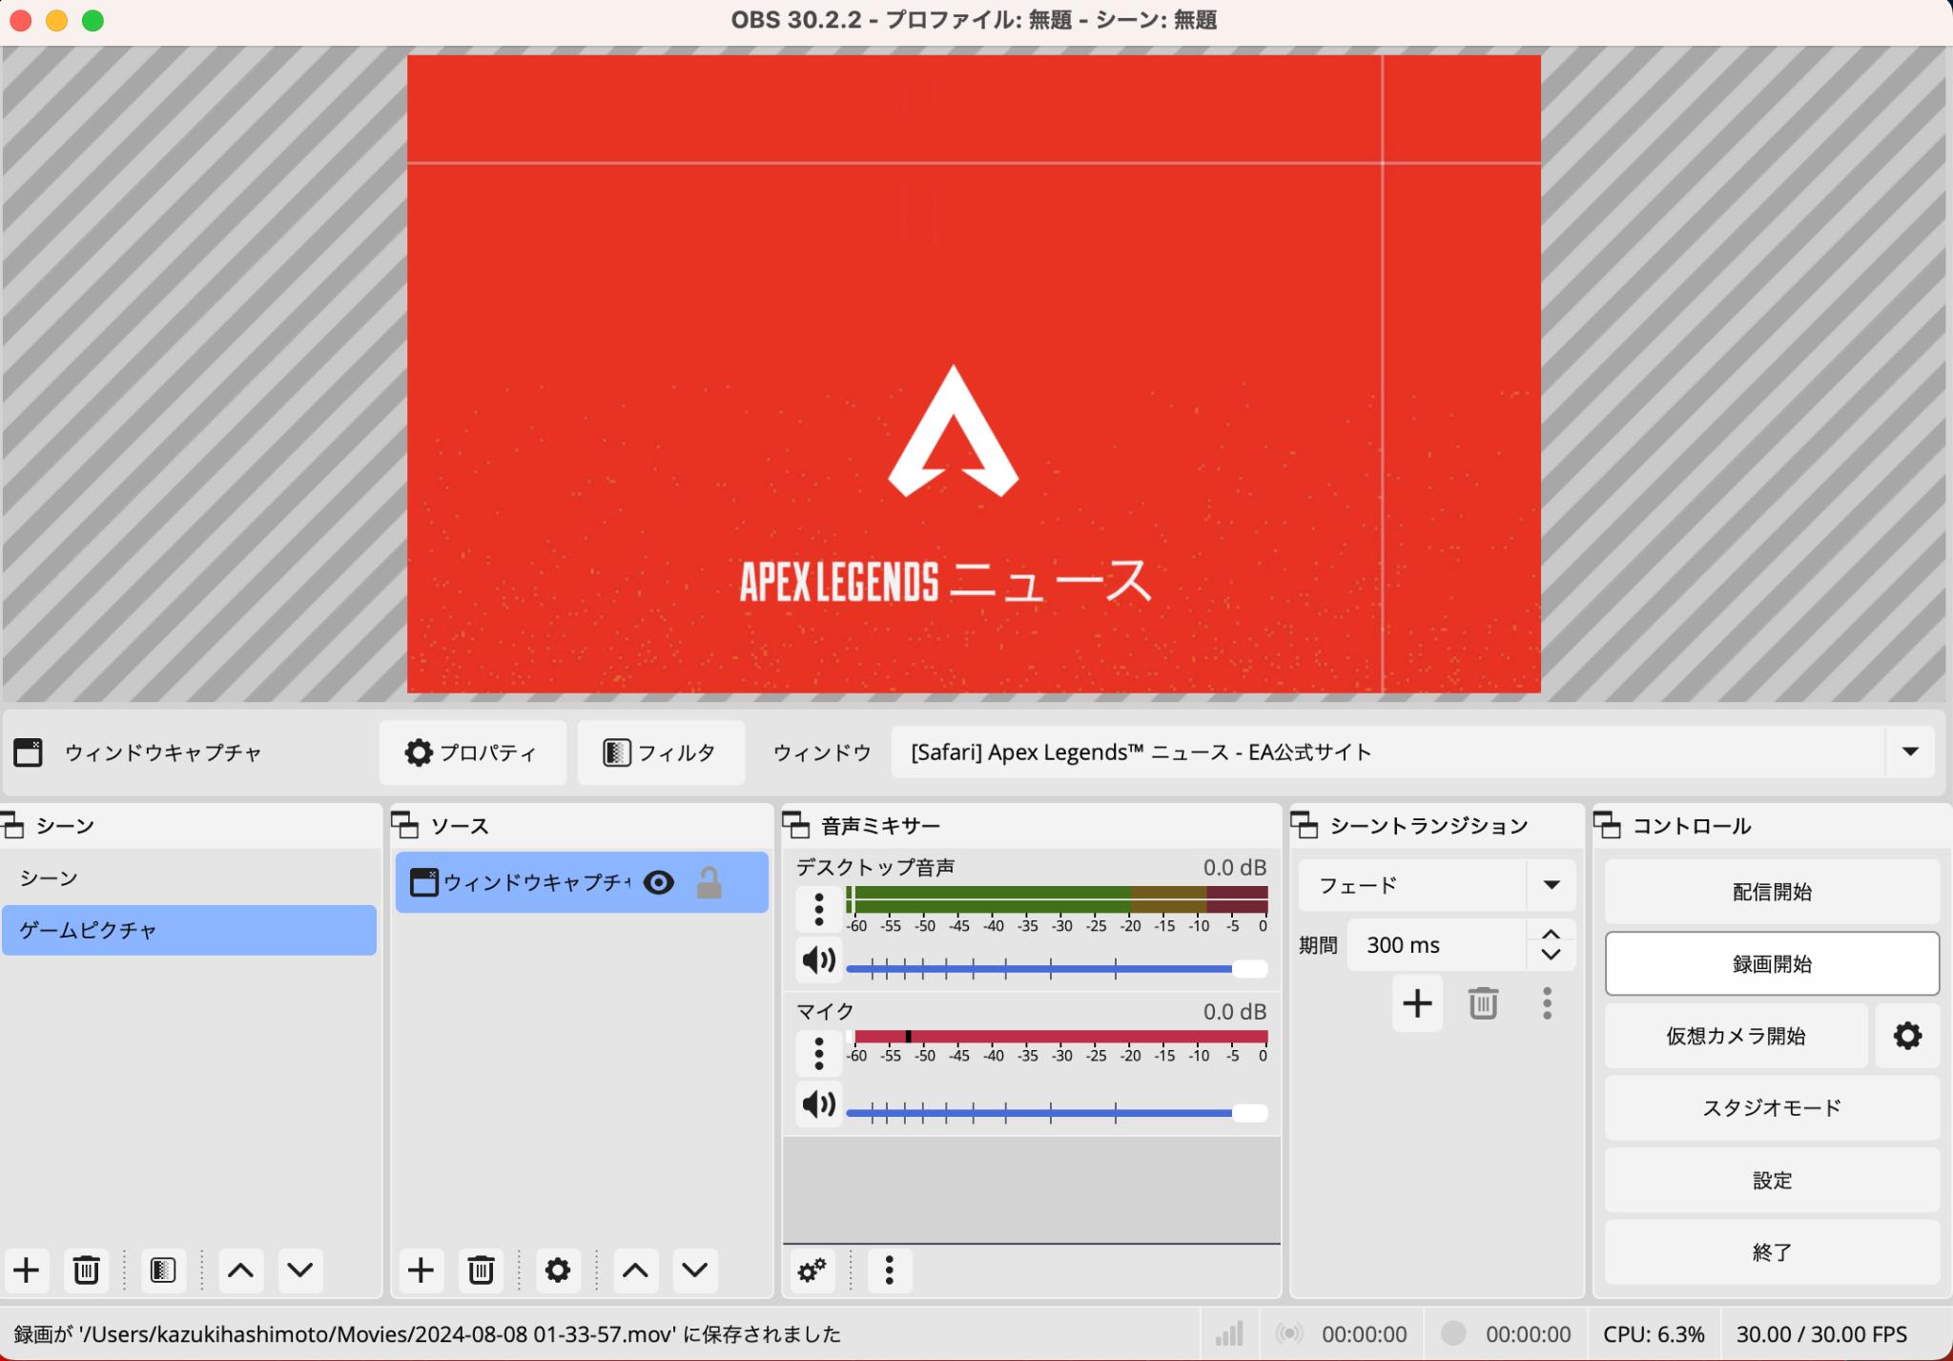1953x1361 pixels.
Task: Click the stream status icon in status bar
Action: 1289,1333
